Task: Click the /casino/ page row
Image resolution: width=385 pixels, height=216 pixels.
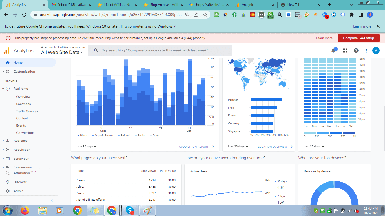Action: [126, 180]
